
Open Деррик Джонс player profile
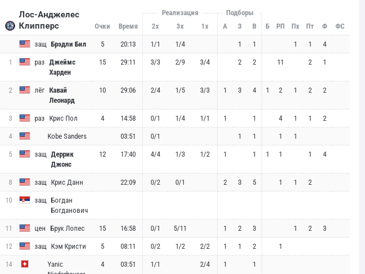[62, 159]
